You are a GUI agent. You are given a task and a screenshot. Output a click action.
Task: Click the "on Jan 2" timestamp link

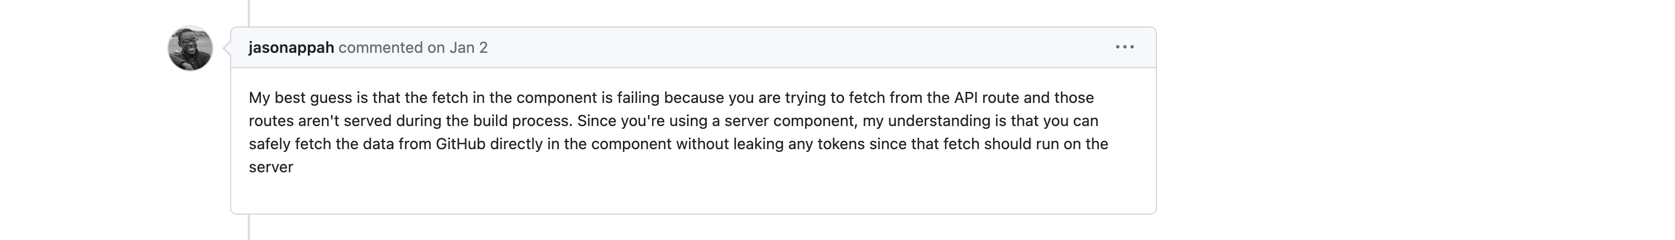[457, 48]
